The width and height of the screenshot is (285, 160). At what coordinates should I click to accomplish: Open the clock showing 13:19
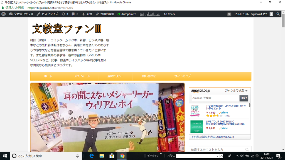tap(267, 156)
